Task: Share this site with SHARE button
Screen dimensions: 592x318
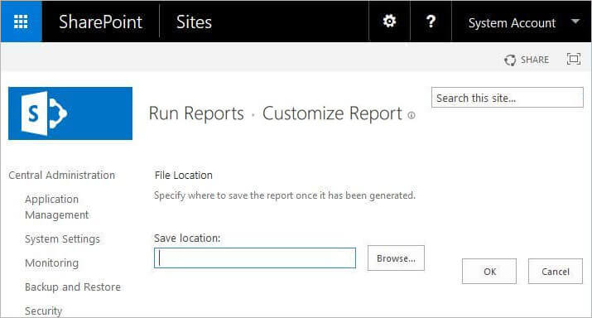Action: coord(527,60)
